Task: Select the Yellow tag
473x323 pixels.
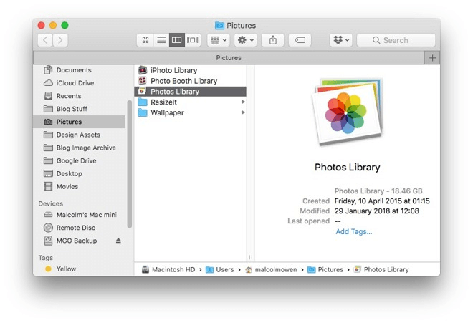Action: click(x=79, y=269)
